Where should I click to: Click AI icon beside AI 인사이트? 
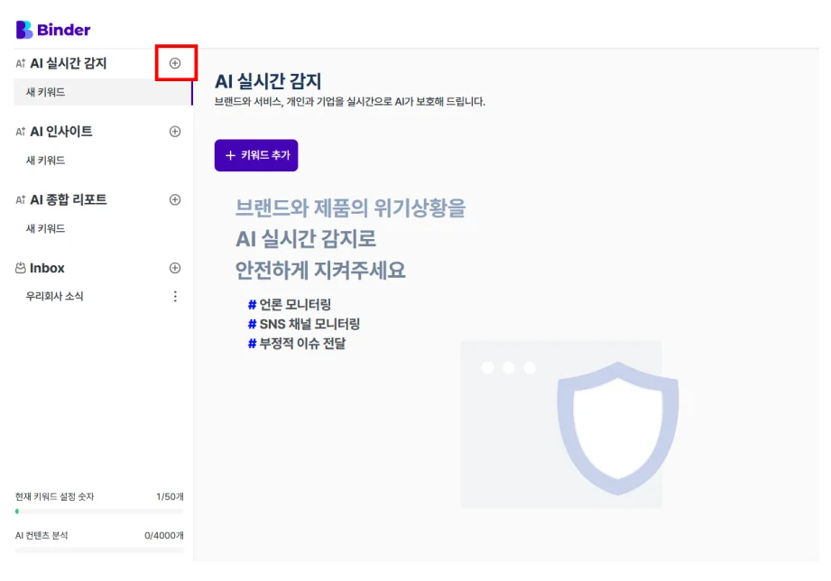point(20,132)
